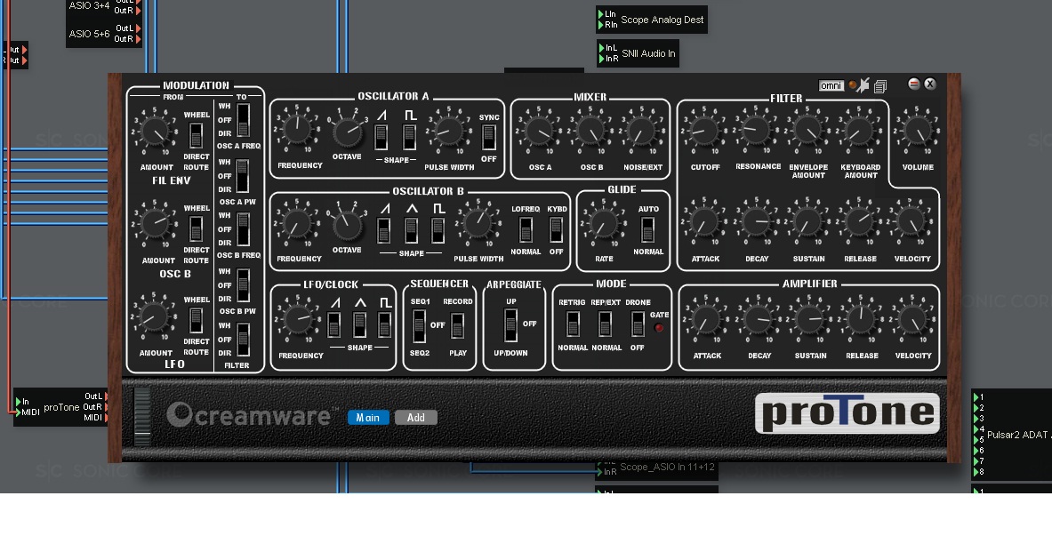Flip the Glide auto/normal switch
This screenshot has width=1052, height=560.
[x=647, y=230]
